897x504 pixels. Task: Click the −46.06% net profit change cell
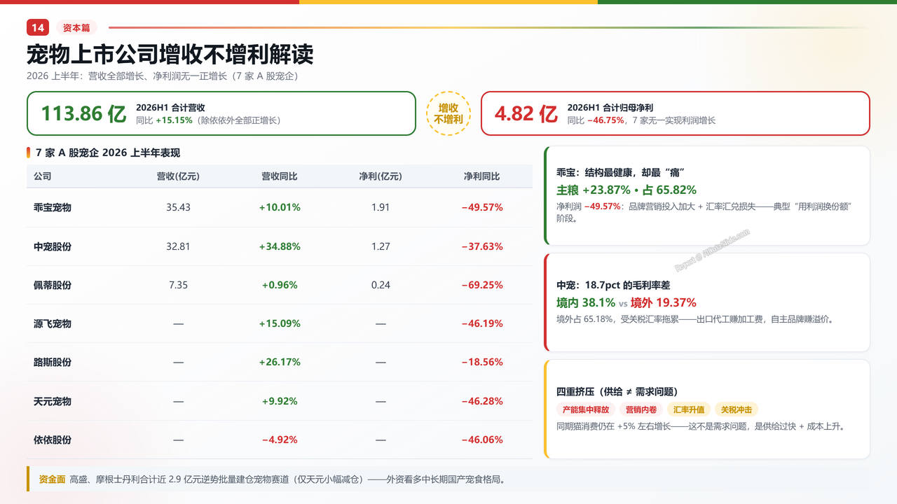[482, 440]
